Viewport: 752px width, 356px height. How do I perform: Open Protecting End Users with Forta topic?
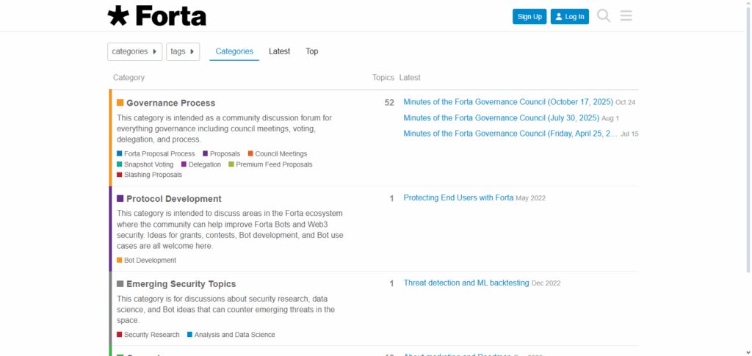pyautogui.click(x=458, y=197)
